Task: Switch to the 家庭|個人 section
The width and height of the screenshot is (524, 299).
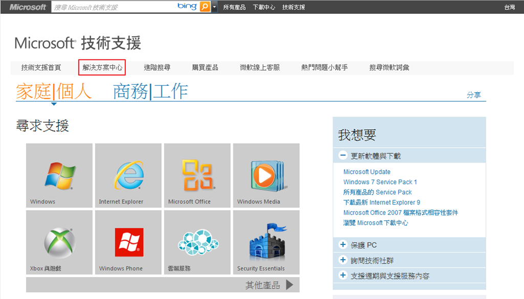Action: [x=54, y=91]
